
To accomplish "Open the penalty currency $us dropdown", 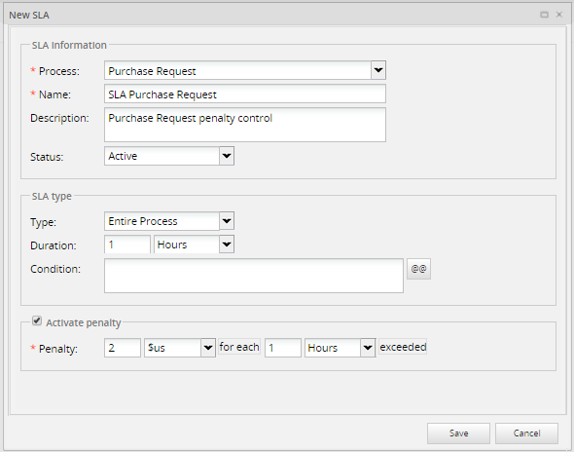I will pos(208,348).
